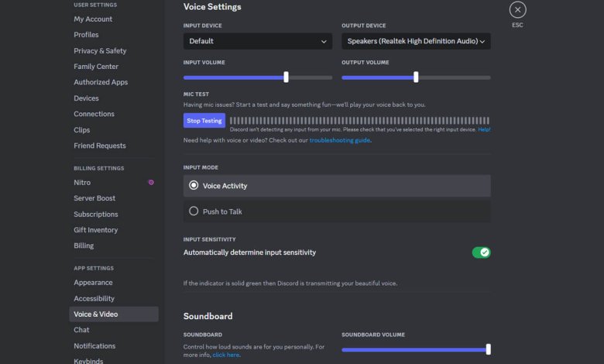Open the soundboard click here link
The height and width of the screenshot is (364, 604).
tap(226, 355)
